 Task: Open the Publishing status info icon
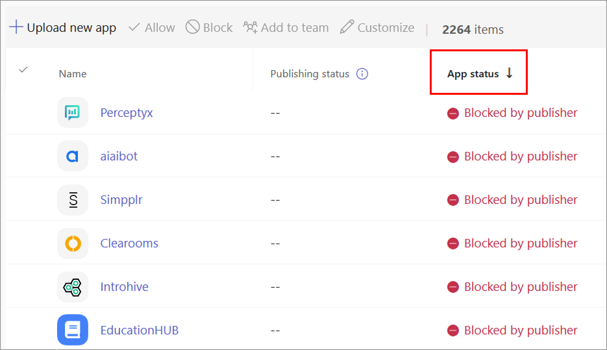[362, 73]
